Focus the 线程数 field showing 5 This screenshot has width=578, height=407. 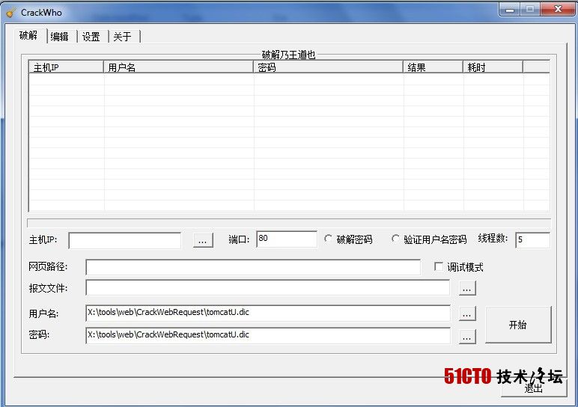pos(532,240)
